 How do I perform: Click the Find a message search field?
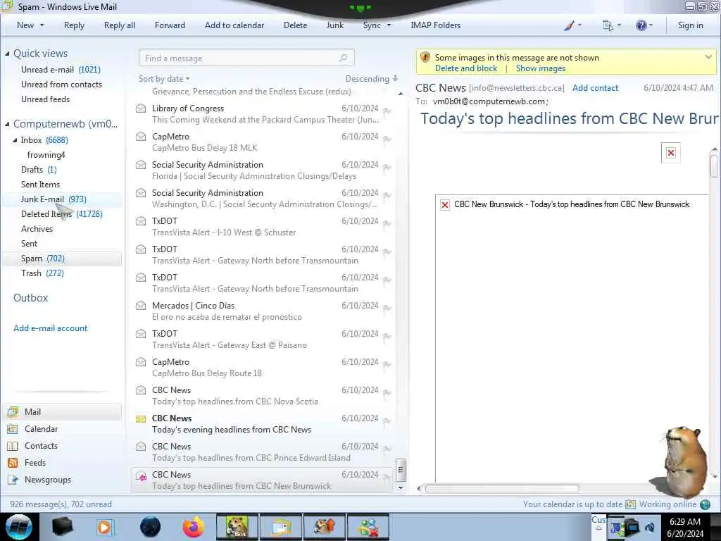click(x=246, y=58)
